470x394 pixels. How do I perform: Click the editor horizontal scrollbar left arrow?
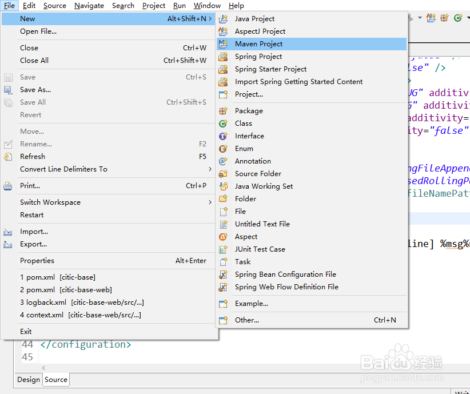(x=44, y=368)
